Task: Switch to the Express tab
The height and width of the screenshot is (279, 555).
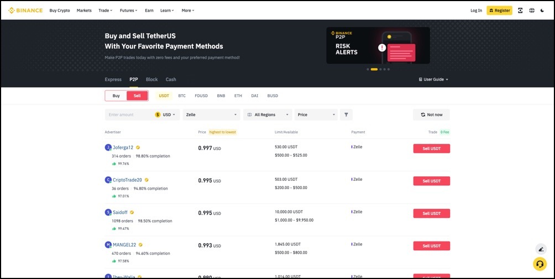Action: [x=113, y=79]
